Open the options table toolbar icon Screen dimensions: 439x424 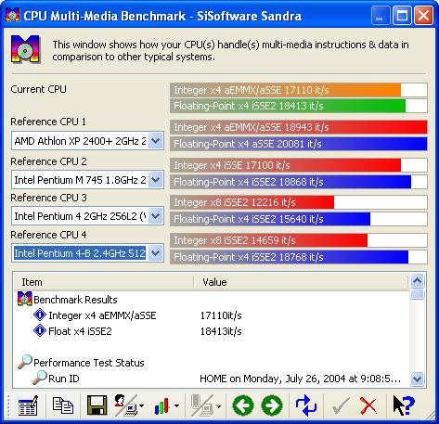pyautogui.click(x=28, y=405)
